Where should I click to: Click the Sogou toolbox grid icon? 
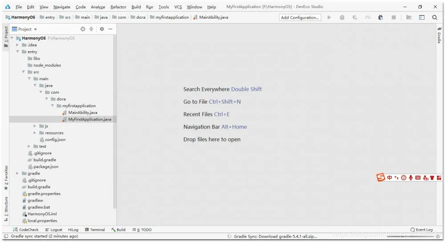tap(439, 177)
